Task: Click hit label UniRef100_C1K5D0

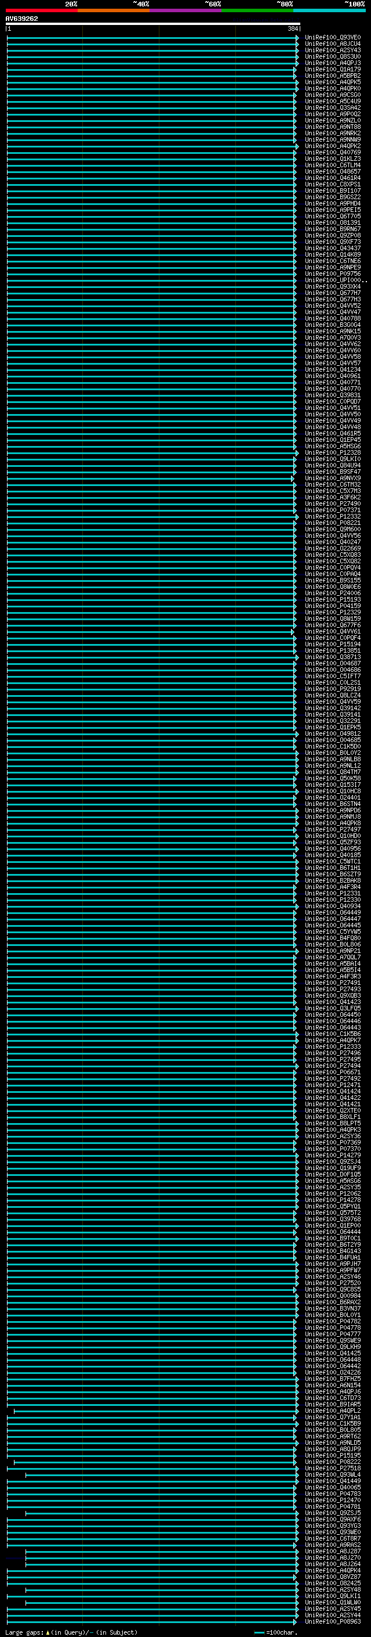Action: (x=333, y=747)
